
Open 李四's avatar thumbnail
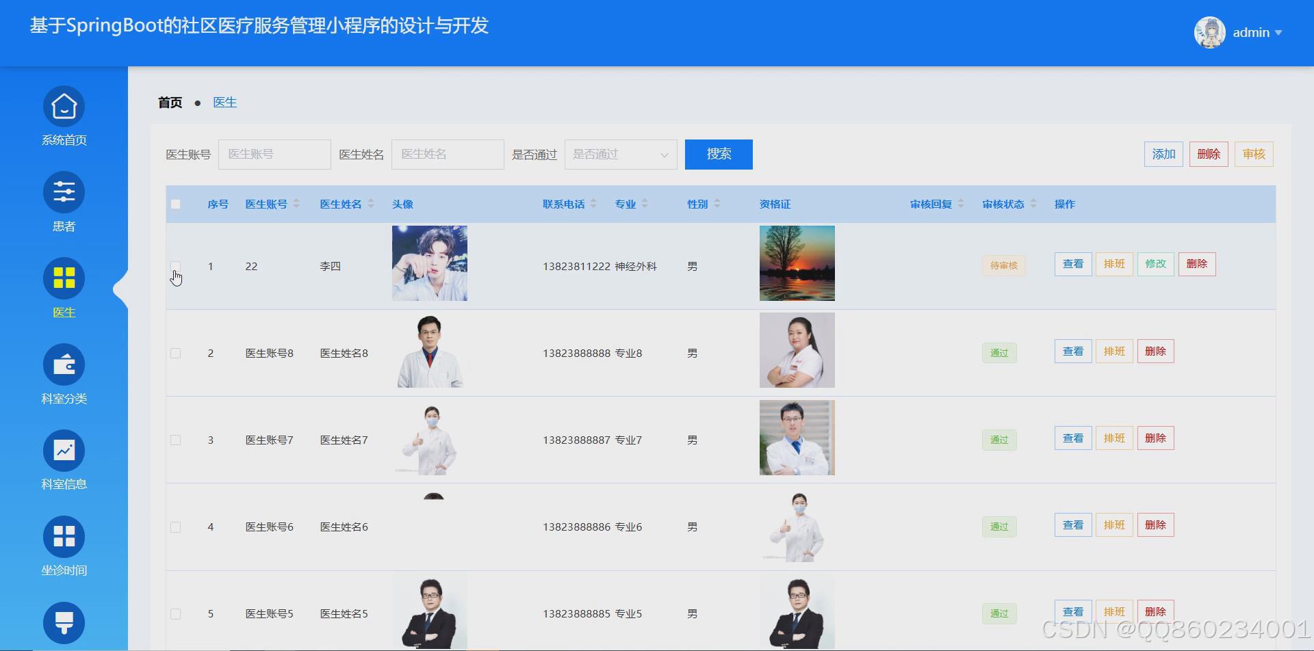(x=429, y=263)
